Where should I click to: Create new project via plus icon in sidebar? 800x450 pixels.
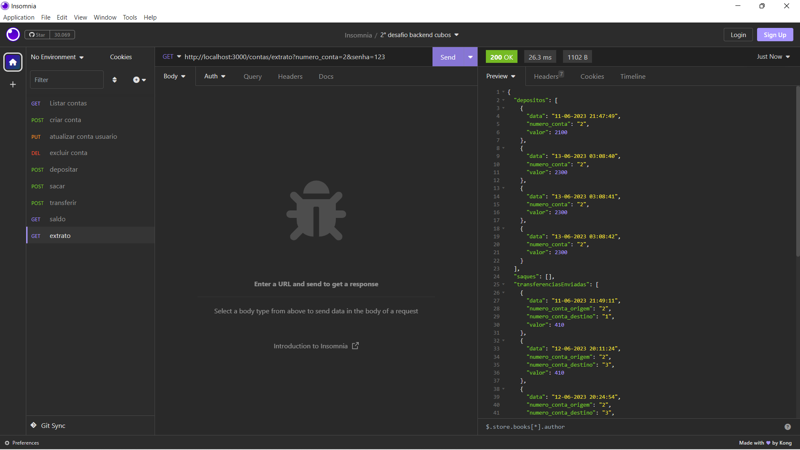12,84
